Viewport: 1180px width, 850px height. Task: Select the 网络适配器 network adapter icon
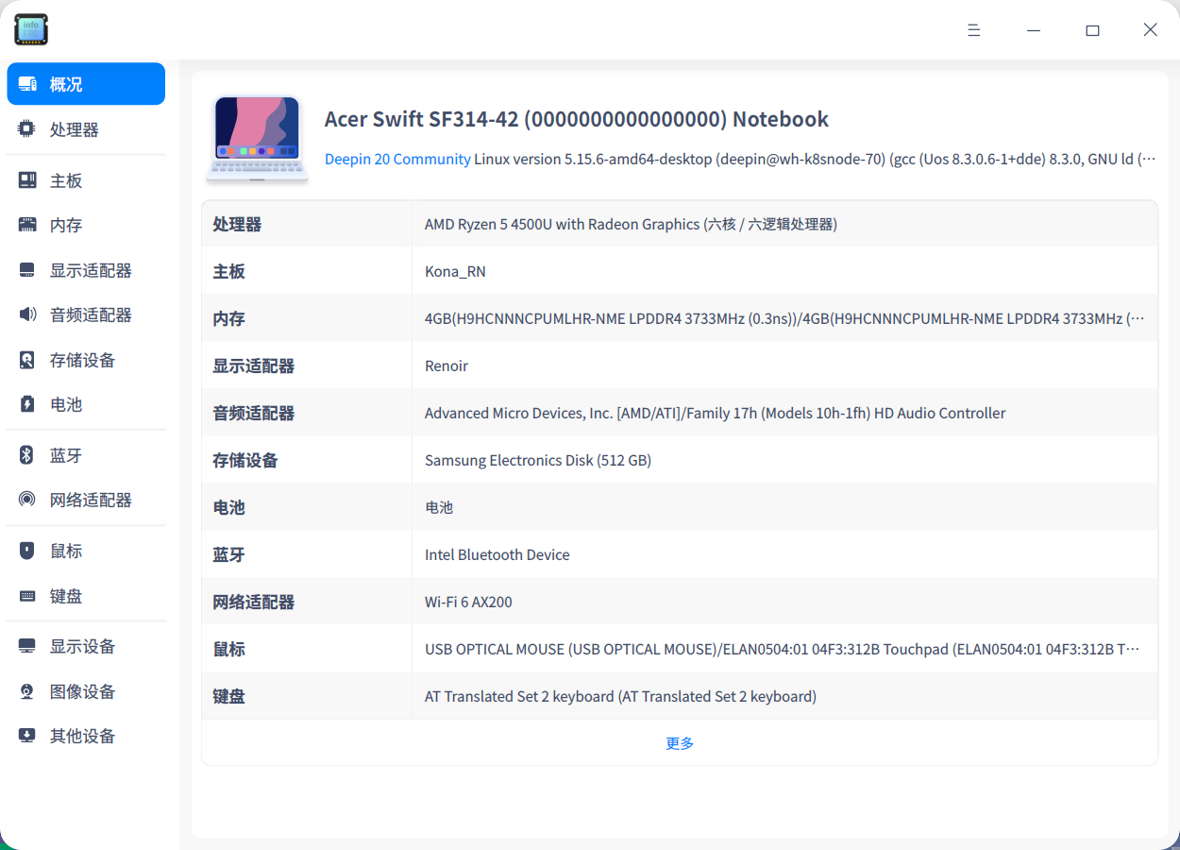tap(28, 499)
